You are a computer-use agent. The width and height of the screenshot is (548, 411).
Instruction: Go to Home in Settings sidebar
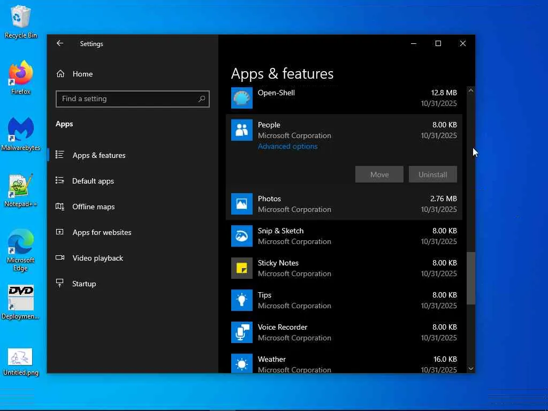point(82,74)
